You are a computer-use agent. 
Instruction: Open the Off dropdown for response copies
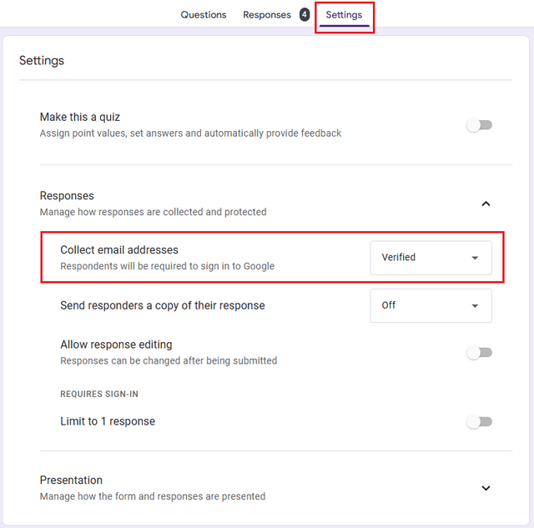[x=431, y=305]
